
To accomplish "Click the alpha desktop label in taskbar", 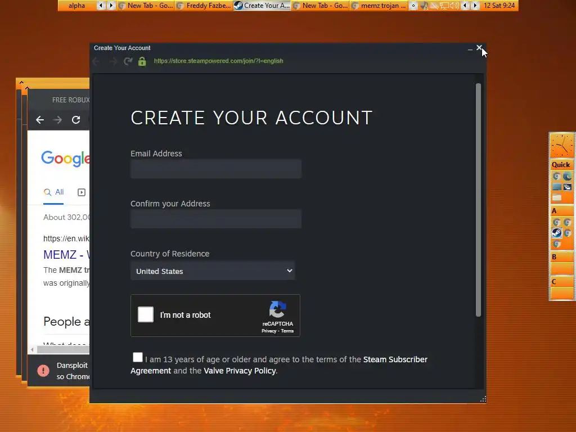I will point(76,6).
